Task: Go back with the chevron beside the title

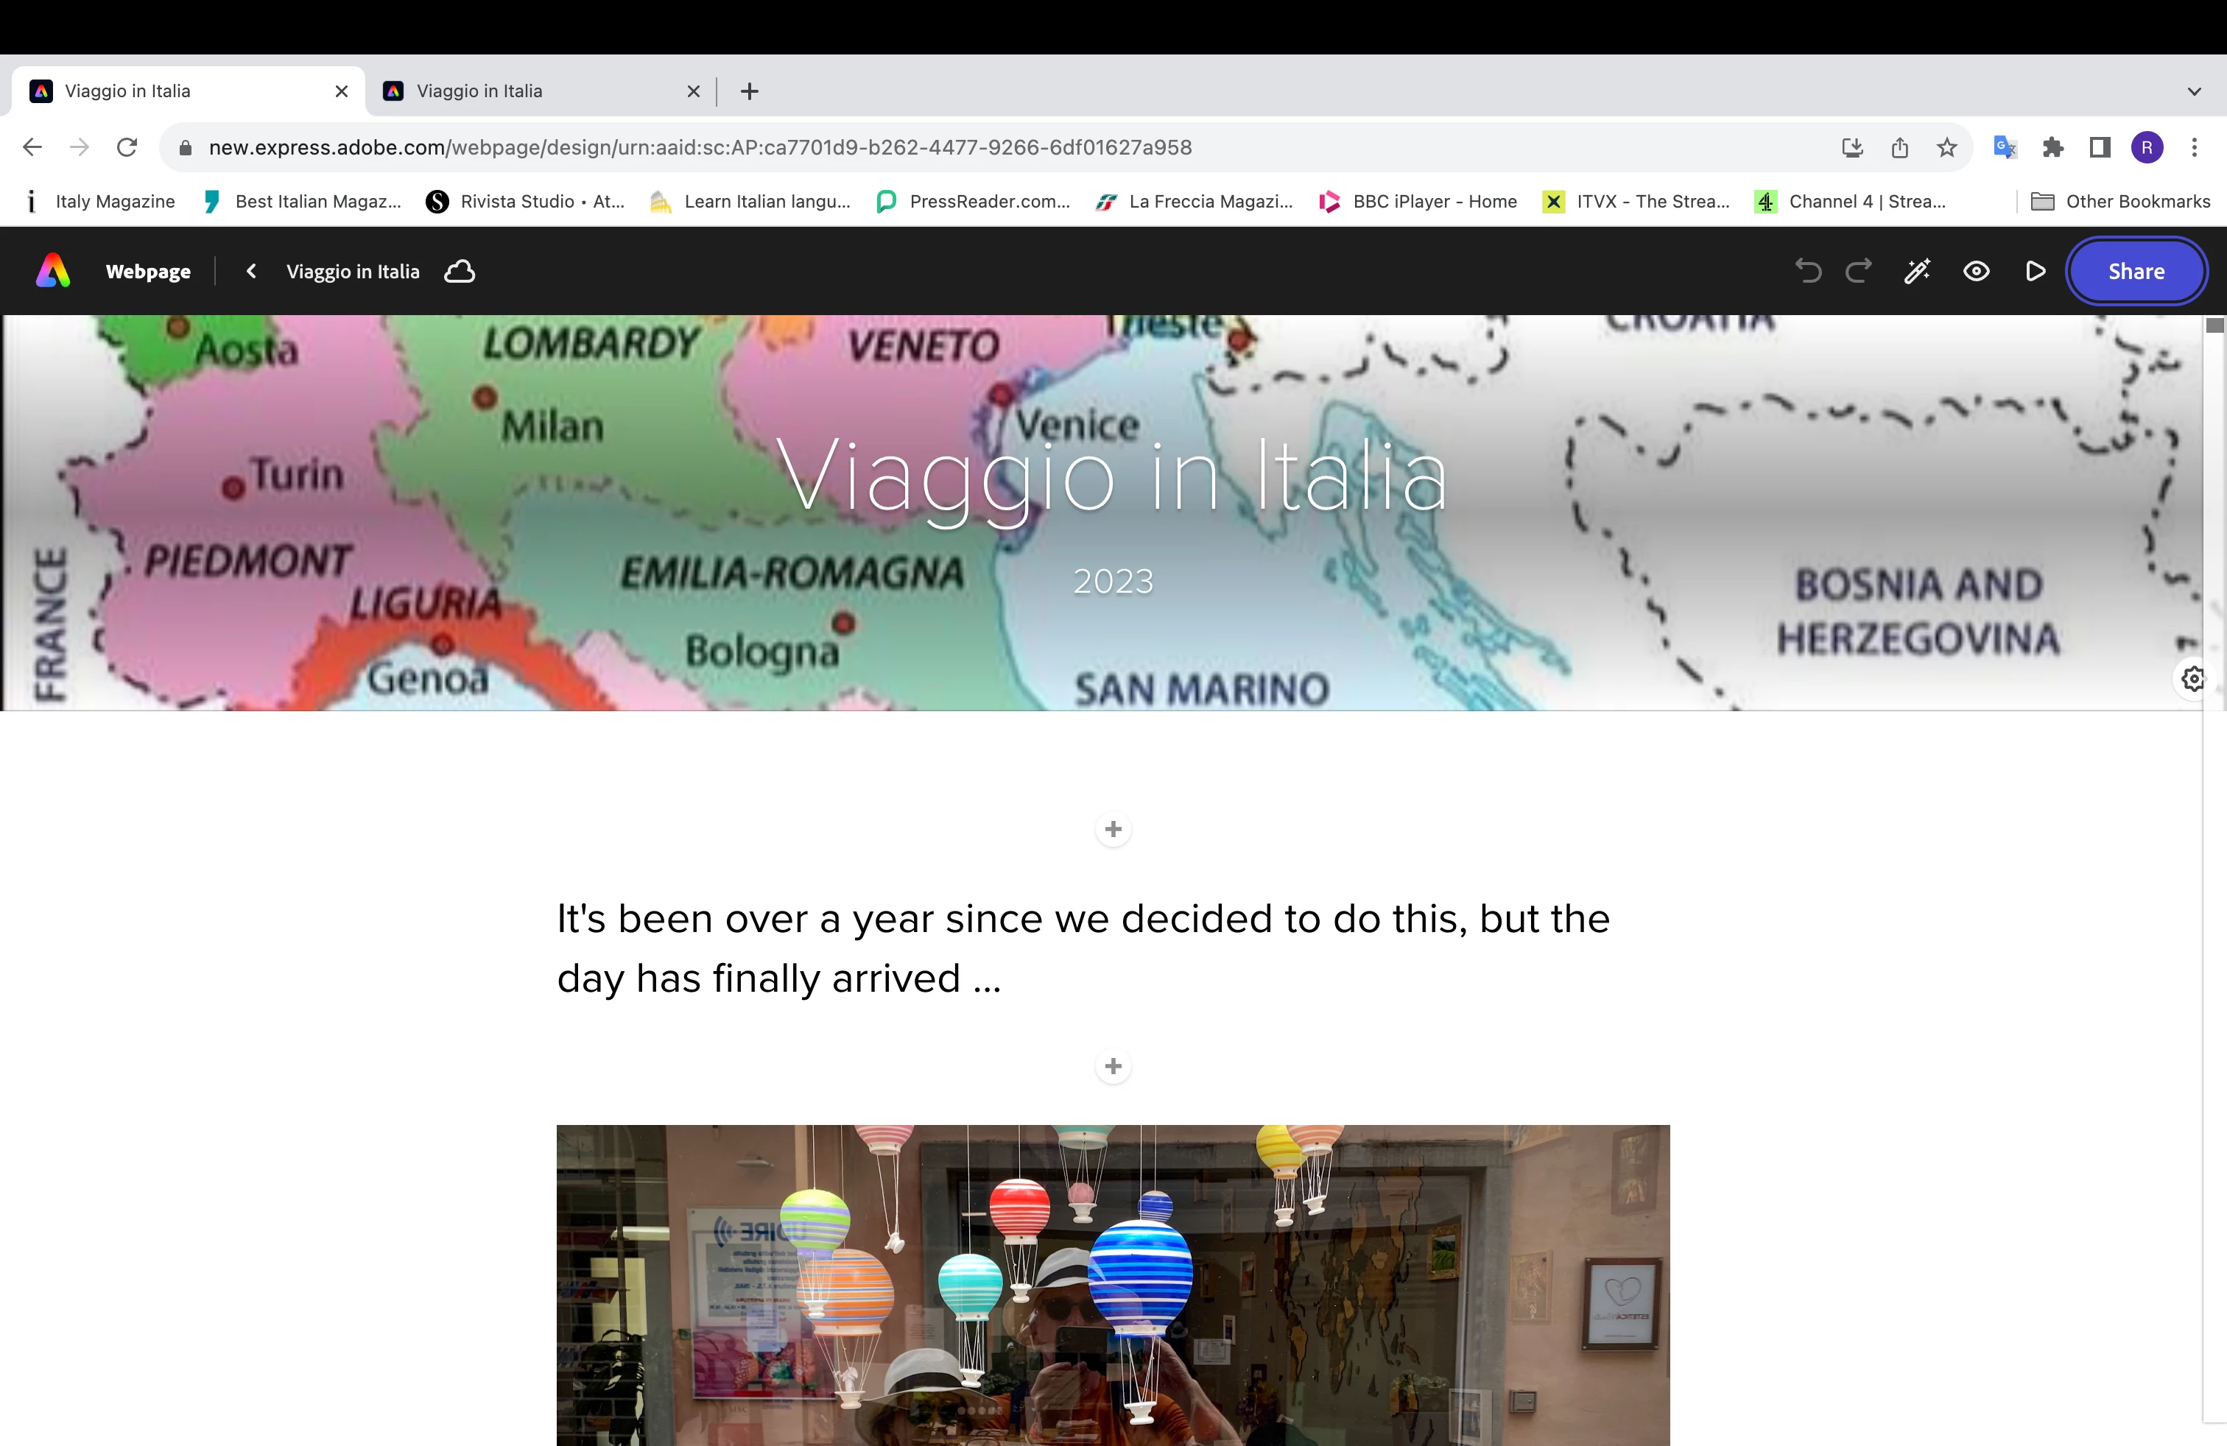Action: pyautogui.click(x=251, y=271)
